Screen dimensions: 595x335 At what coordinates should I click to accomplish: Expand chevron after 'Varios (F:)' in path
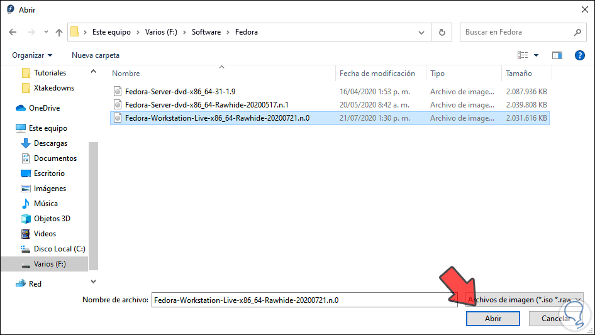(x=184, y=32)
